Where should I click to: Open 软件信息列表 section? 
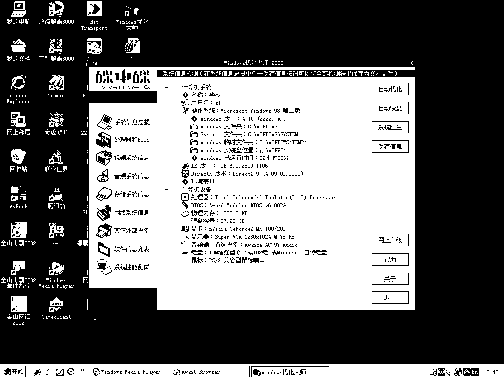123,249
